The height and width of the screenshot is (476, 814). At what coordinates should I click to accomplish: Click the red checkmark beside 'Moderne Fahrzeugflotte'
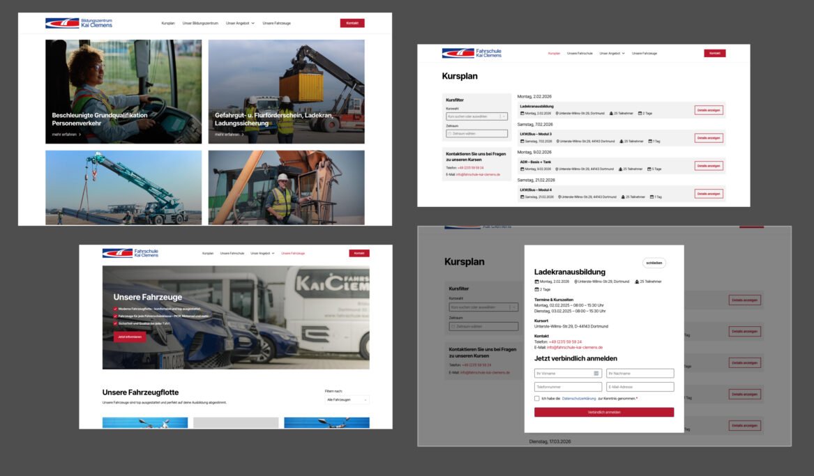pos(115,309)
